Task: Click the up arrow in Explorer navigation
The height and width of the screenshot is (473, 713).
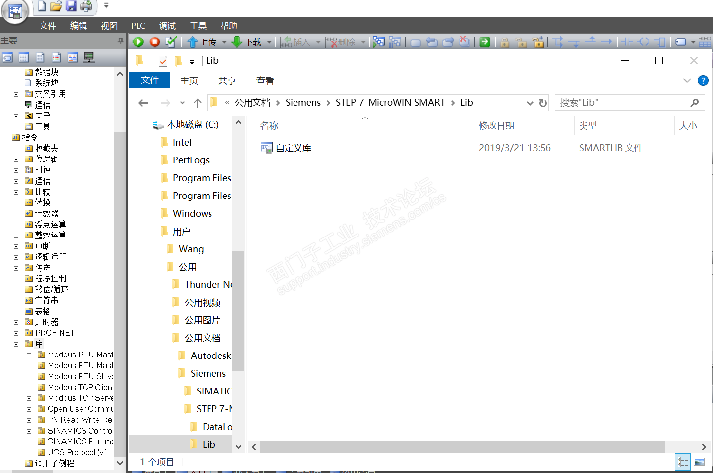Action: point(198,103)
